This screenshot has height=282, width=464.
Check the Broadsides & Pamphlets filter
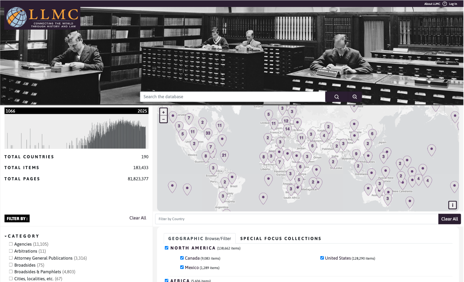click(10, 272)
